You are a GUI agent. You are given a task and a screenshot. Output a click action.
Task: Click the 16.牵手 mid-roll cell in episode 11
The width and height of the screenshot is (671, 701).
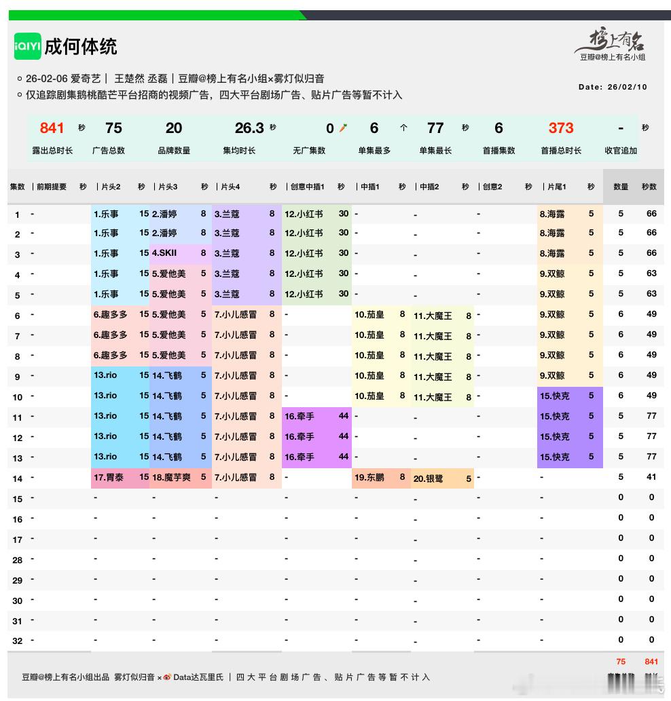(x=316, y=417)
